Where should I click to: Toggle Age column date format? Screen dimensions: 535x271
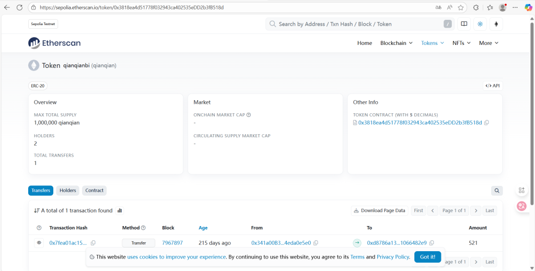pyautogui.click(x=203, y=228)
